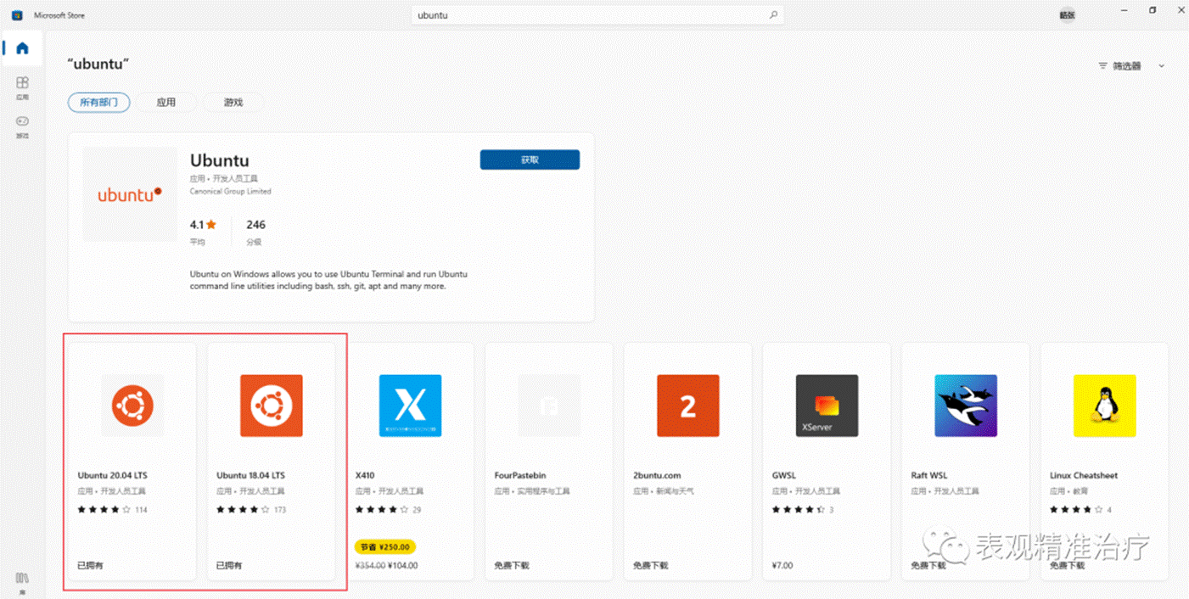The width and height of the screenshot is (1189, 599).
Task: Switch to the 应用 filter tab
Action: tap(166, 103)
